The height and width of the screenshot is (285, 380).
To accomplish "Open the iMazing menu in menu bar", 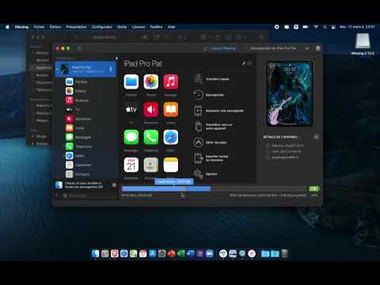I will point(21,27).
